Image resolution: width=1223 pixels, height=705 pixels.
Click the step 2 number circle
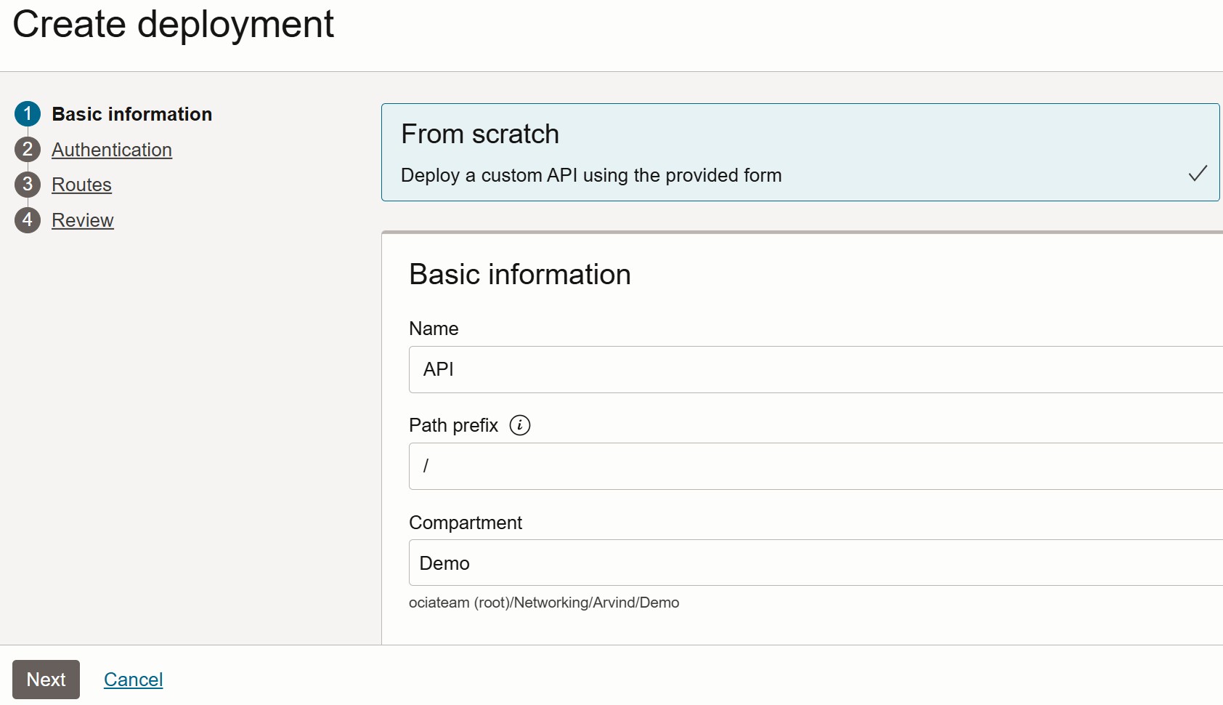[28, 150]
